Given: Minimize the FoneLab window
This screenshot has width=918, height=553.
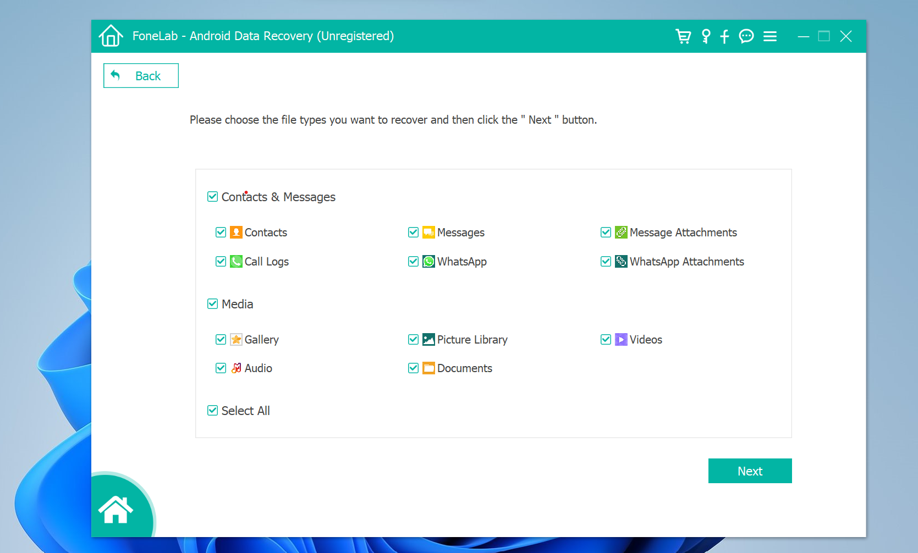Looking at the screenshot, I should click(x=804, y=36).
